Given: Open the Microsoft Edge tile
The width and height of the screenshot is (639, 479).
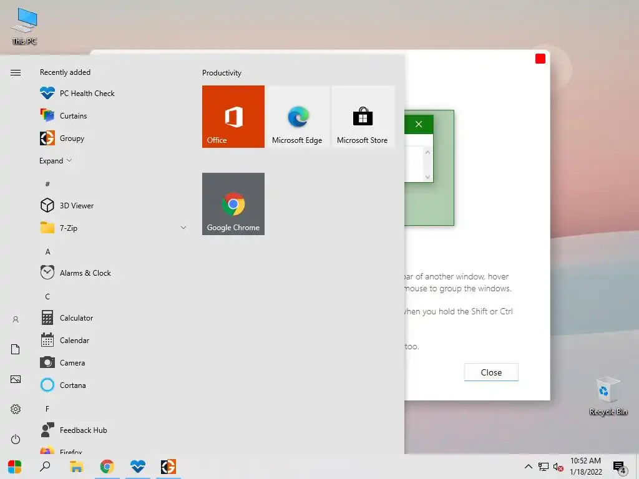Looking at the screenshot, I should pos(298,117).
